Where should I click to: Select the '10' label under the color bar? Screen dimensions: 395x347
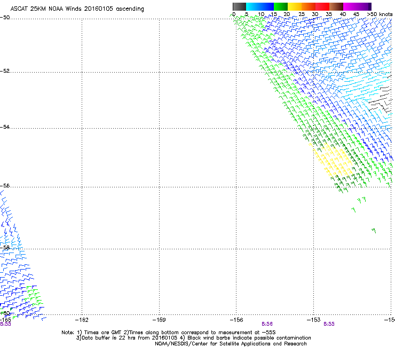tap(261, 14)
